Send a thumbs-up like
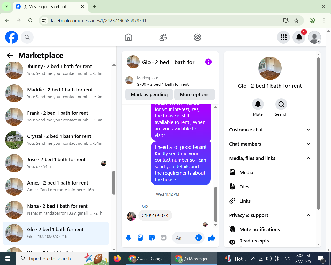Image resolution: width=331 pixels, height=265 pixels. click(x=212, y=238)
